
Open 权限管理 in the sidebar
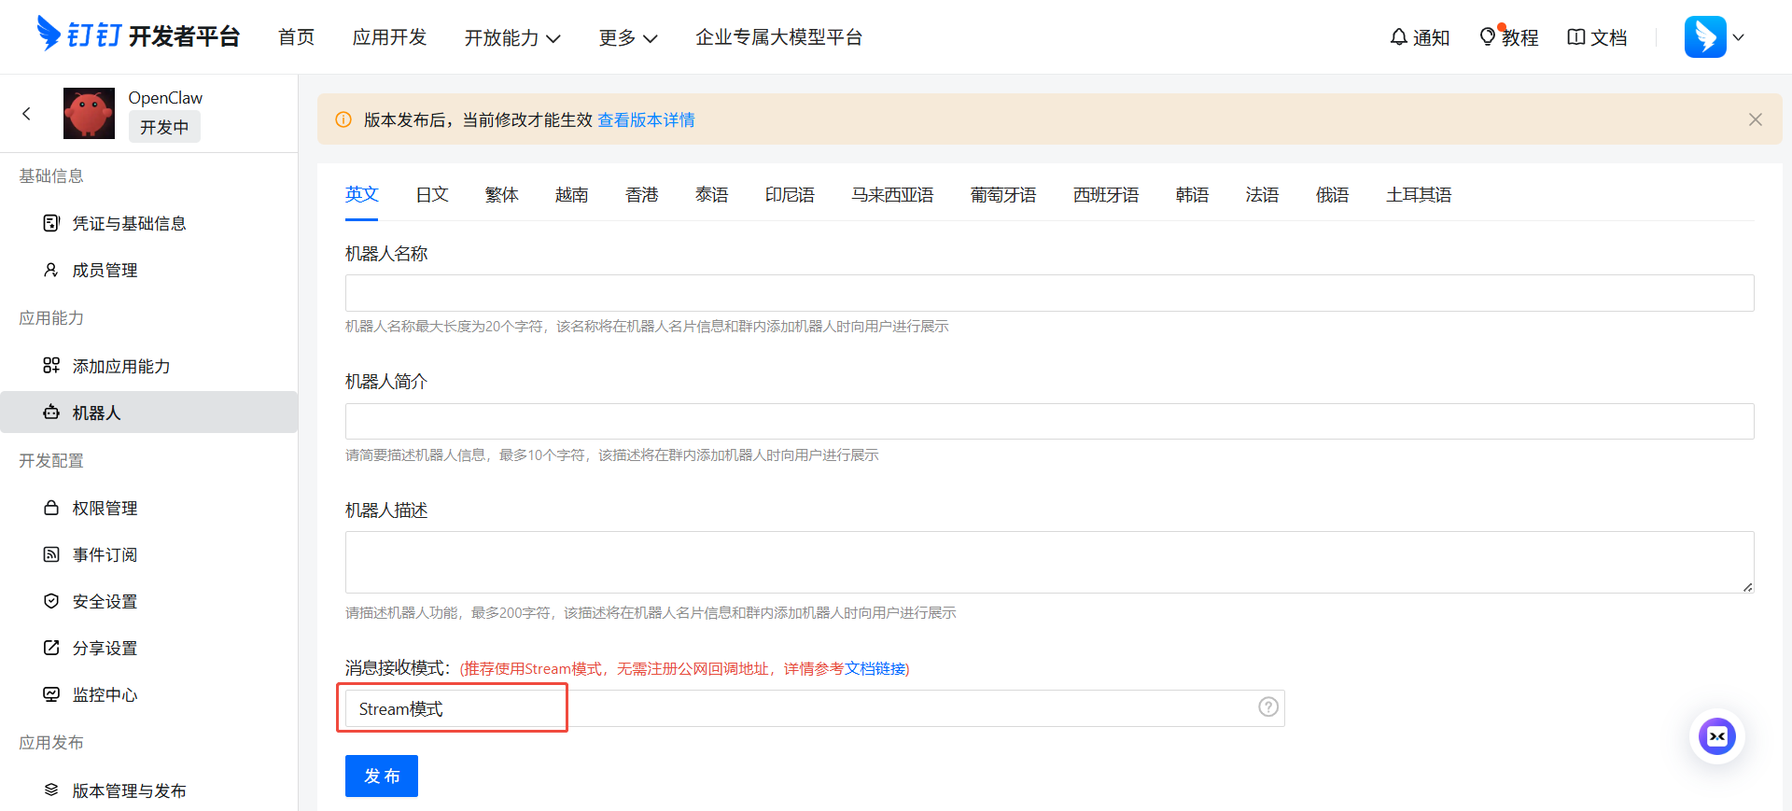point(105,509)
